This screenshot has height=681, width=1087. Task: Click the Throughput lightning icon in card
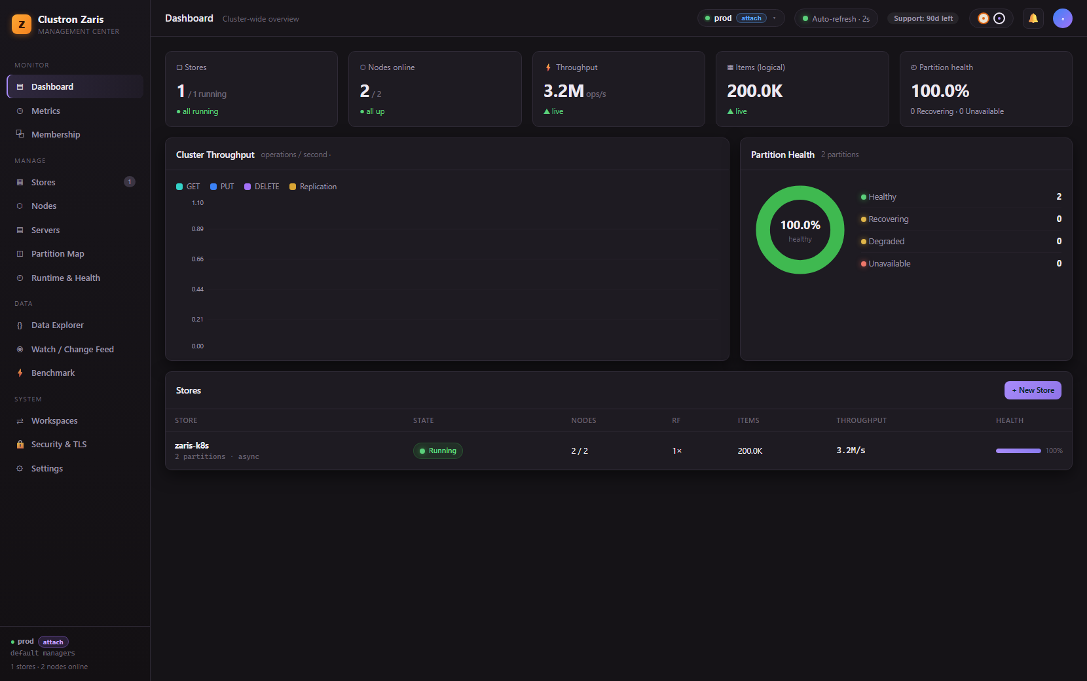click(x=548, y=67)
